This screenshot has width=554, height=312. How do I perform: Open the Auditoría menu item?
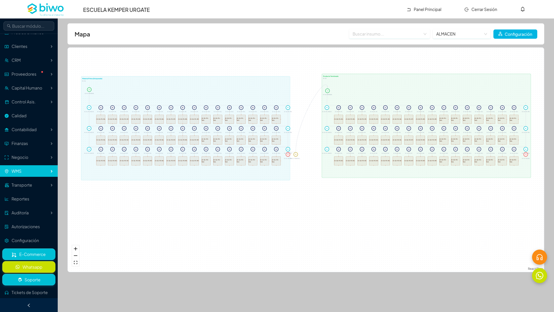tap(29, 213)
